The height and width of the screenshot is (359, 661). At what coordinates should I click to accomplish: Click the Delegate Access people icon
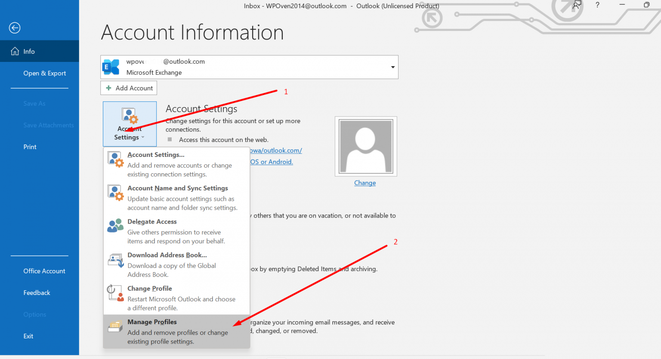click(x=115, y=225)
